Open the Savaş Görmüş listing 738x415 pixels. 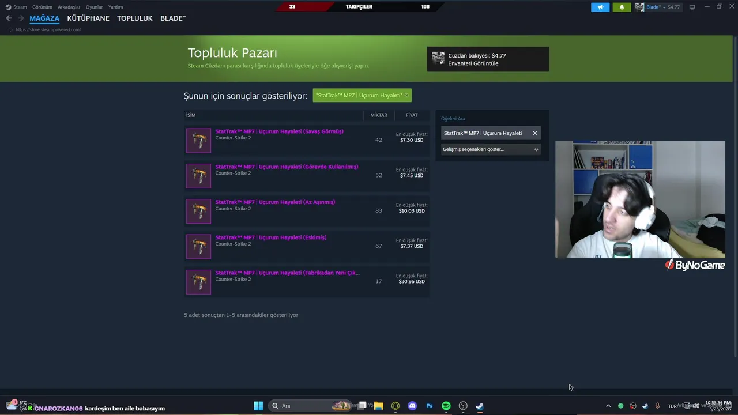(x=279, y=131)
